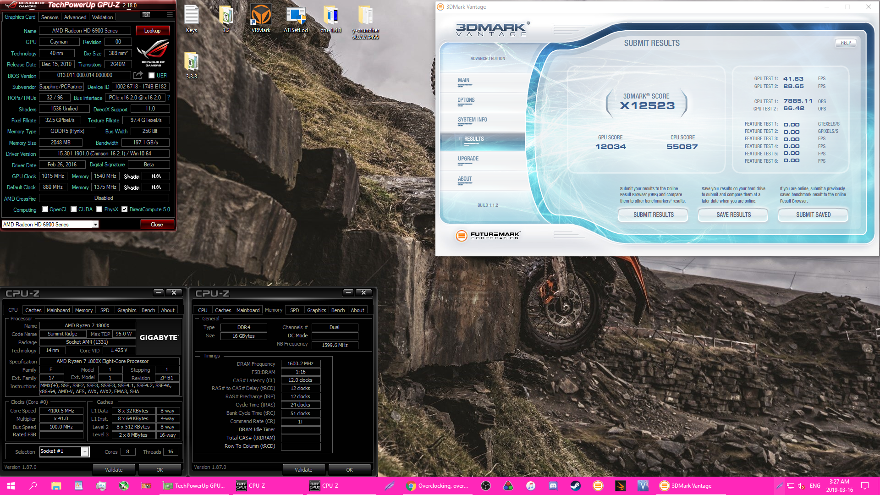Click the Bus Interface question mark icon

168,98
